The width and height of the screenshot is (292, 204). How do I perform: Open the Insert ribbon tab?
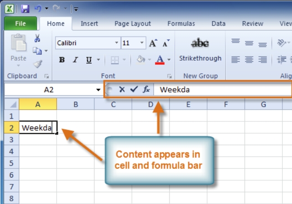pyautogui.click(x=89, y=23)
